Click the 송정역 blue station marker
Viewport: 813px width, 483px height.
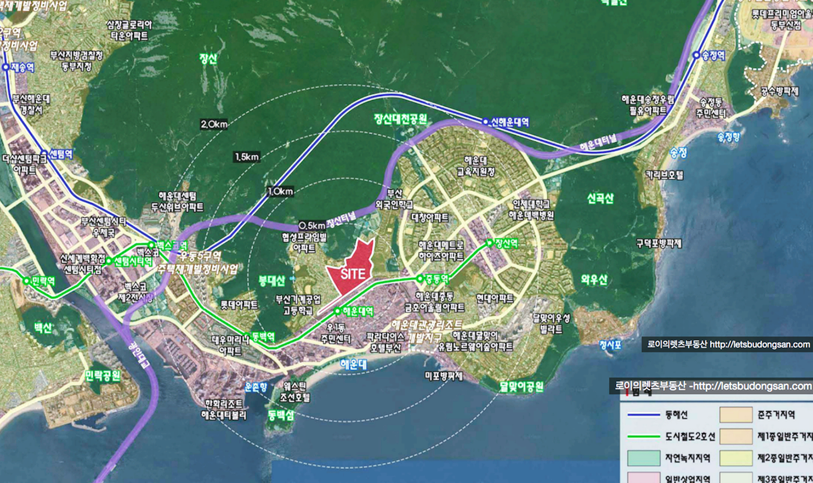[696, 55]
